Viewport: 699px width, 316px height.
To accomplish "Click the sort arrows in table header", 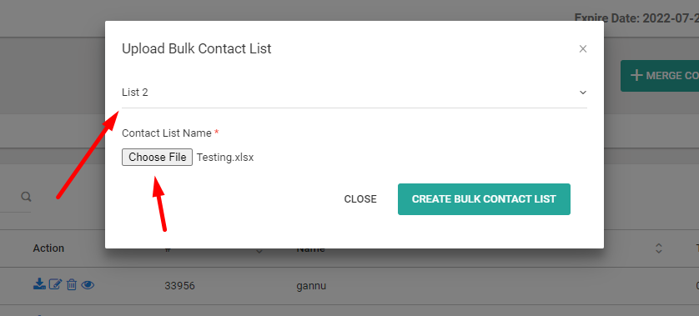I will tap(658, 248).
